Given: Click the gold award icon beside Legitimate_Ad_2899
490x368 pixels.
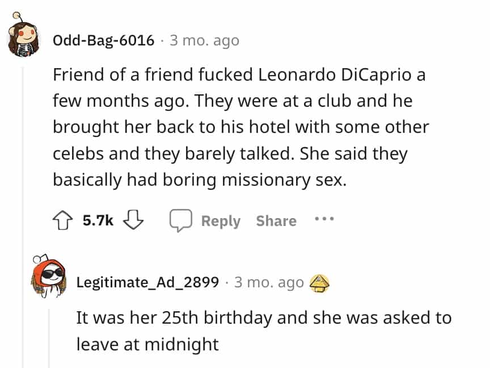Looking at the screenshot, I should [320, 282].
